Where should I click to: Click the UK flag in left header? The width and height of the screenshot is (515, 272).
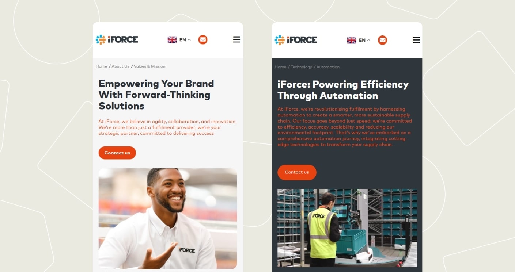click(172, 40)
